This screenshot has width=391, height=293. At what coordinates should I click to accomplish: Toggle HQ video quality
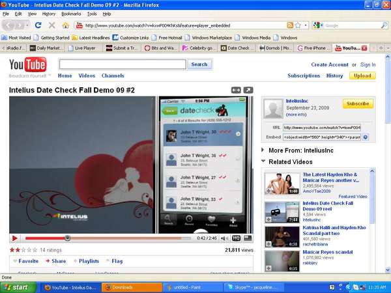[236, 238]
